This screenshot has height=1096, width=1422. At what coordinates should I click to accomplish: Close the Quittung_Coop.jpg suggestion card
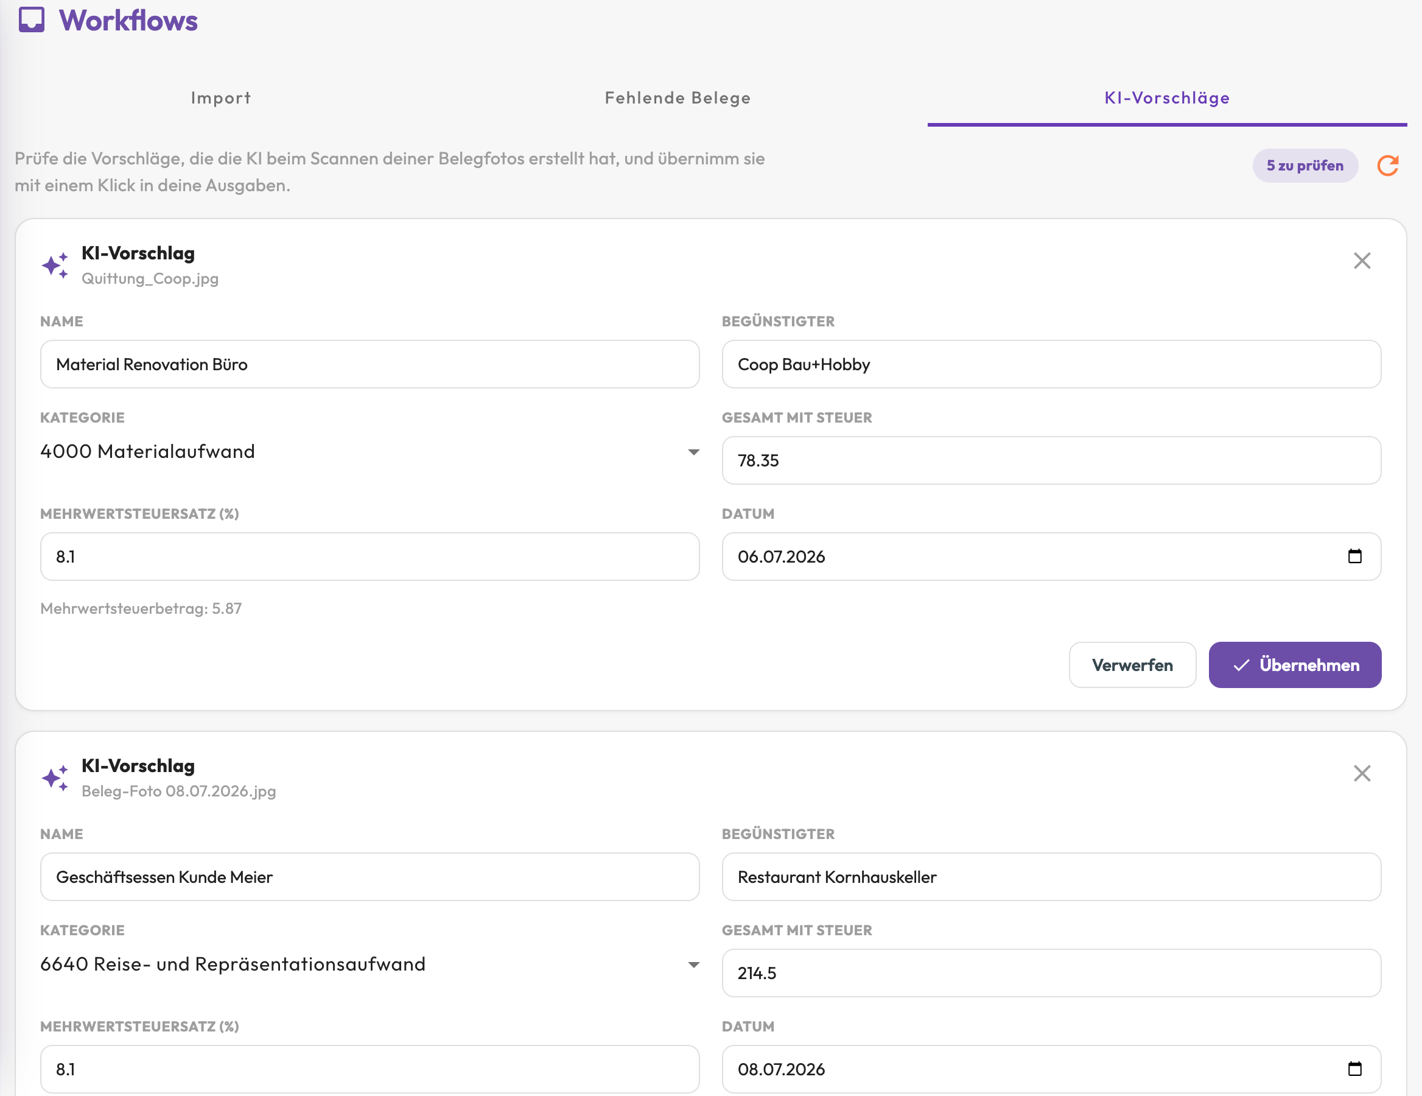1362,261
